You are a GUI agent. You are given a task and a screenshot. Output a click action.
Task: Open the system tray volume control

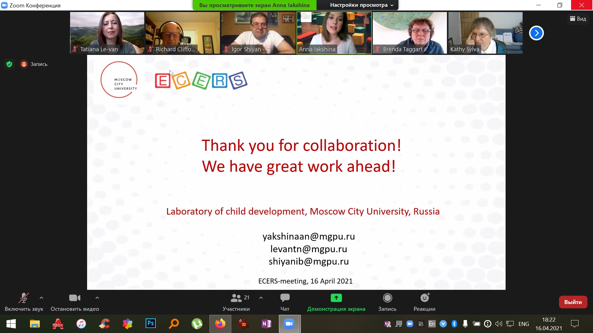(x=498, y=324)
